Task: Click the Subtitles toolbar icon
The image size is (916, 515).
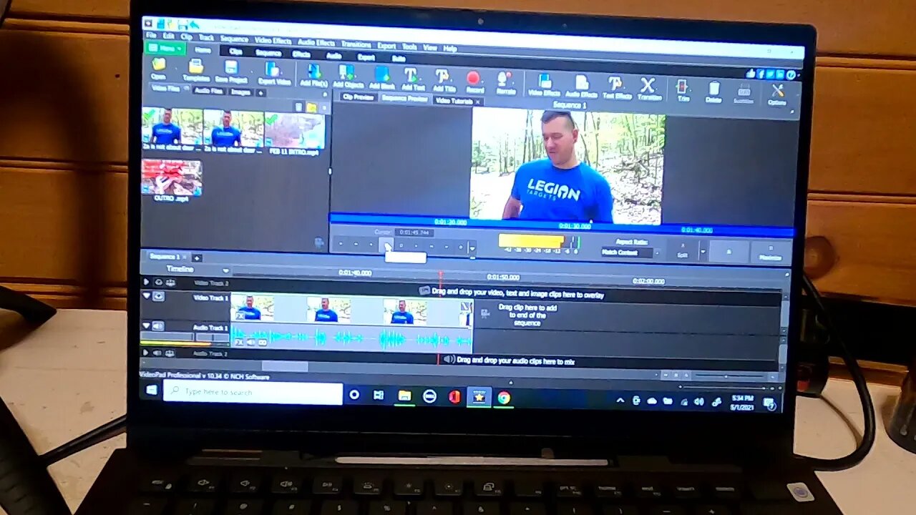Action: click(744, 93)
